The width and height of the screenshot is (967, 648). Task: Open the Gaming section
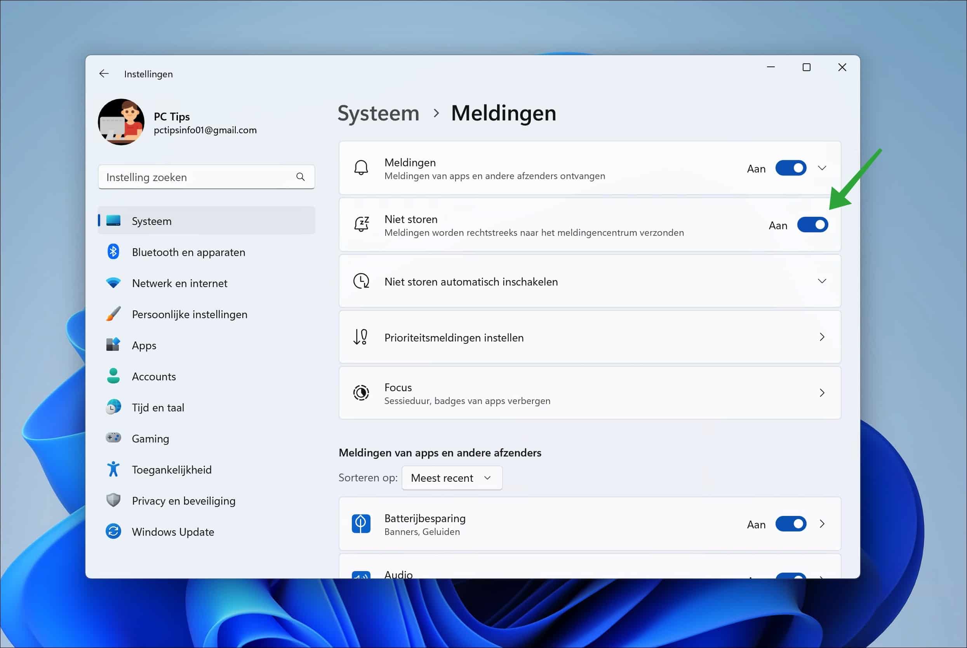coord(150,438)
